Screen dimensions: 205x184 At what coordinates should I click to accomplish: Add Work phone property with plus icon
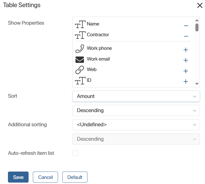[x=186, y=50]
